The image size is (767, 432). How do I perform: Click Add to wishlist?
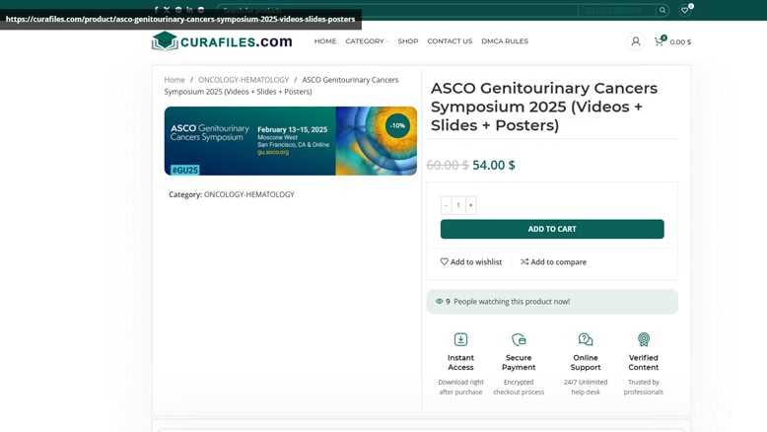[x=471, y=261]
